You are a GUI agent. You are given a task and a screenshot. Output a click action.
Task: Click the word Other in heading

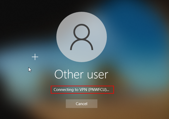[x=69, y=74]
